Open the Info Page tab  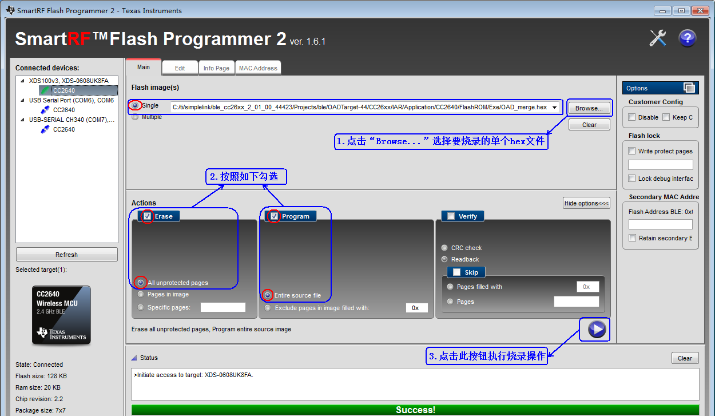[216, 67]
